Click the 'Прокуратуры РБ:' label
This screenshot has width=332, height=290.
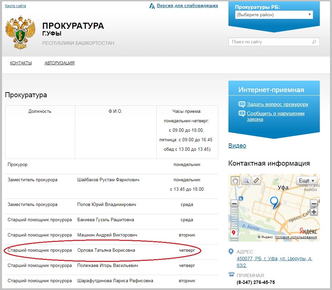pyautogui.click(x=258, y=7)
